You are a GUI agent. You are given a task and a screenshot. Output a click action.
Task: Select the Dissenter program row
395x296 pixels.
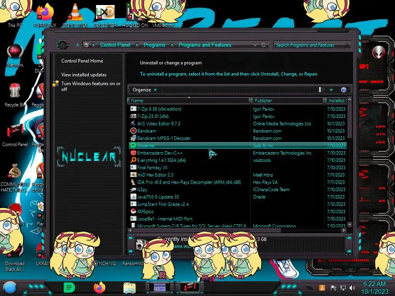point(238,145)
